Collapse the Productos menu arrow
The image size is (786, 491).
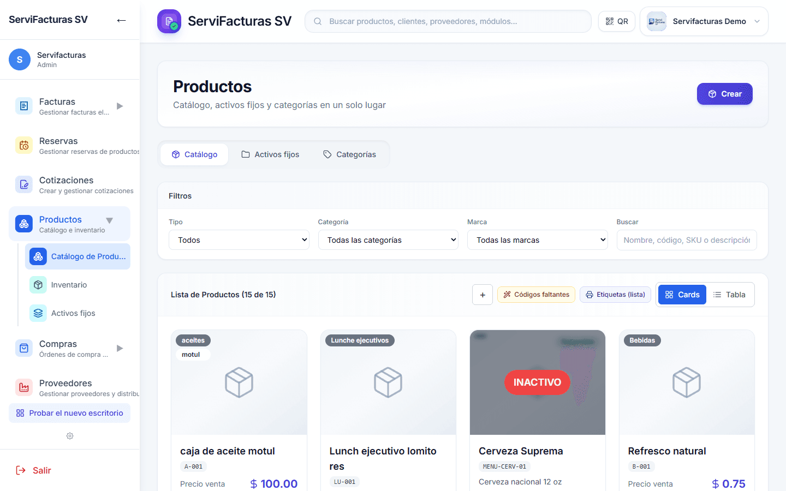[109, 220]
